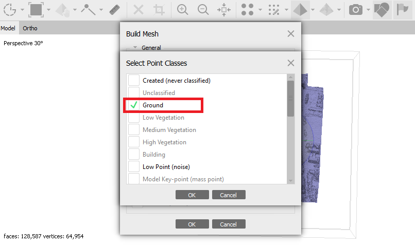Close the Select Point Classes dialog
415x246 pixels.
290,63
